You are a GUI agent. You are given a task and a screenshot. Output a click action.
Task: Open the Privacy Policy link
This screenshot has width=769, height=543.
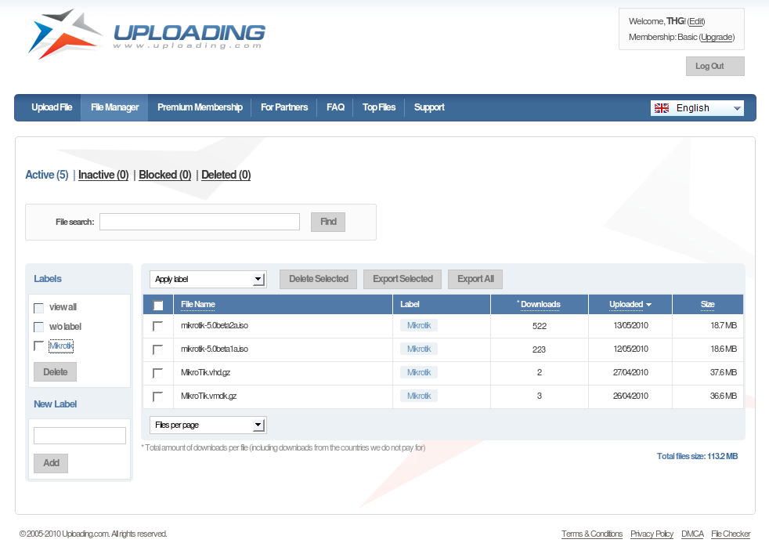pos(652,534)
